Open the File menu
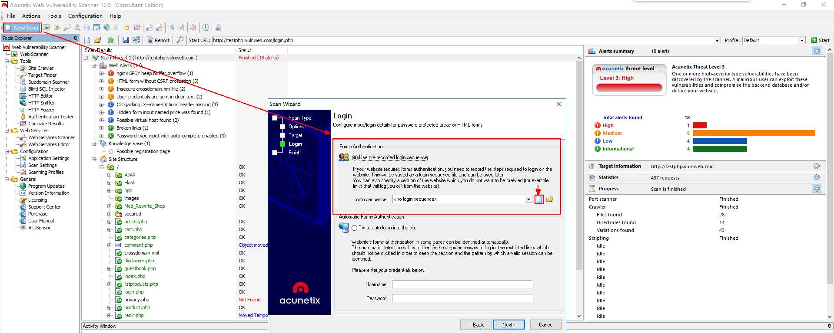Image resolution: width=834 pixels, height=333 pixels. point(11,16)
